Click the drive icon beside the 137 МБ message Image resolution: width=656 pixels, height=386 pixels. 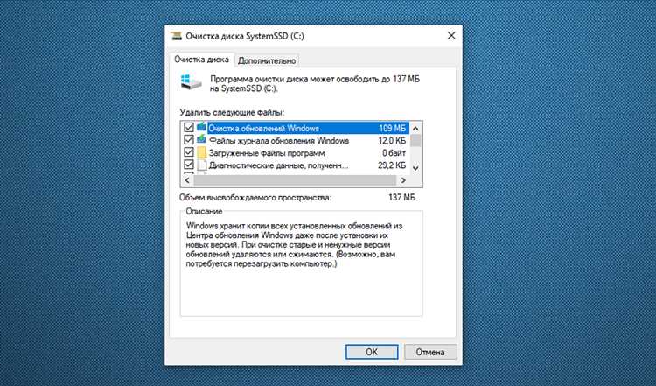[192, 82]
